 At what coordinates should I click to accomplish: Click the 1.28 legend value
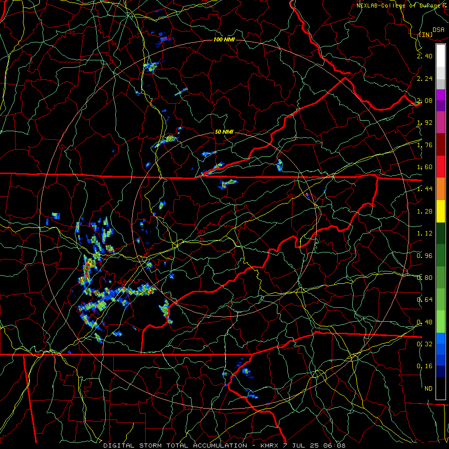tap(425, 212)
